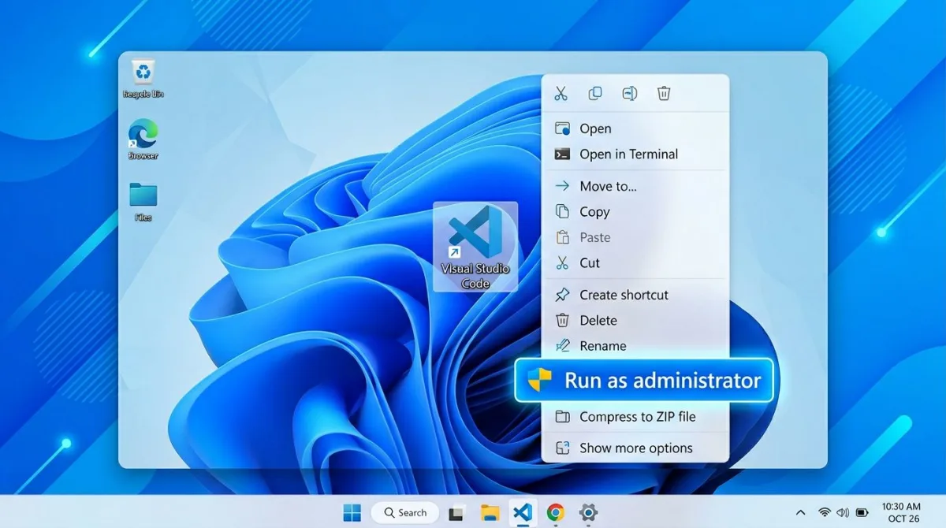Choose the Delete menu entry
Image resolution: width=946 pixels, height=528 pixels.
(x=635, y=321)
